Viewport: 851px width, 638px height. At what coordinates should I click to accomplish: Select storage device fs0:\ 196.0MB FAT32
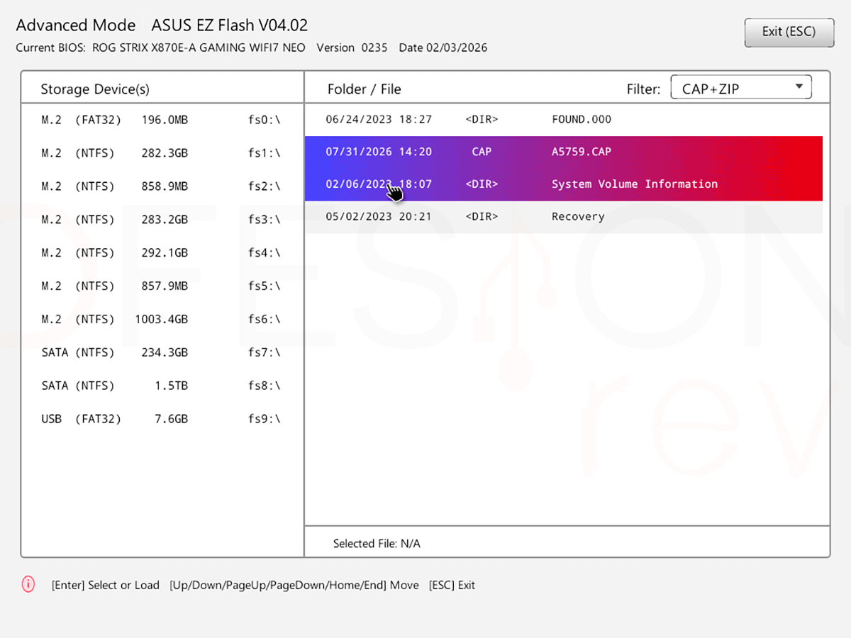[162, 120]
